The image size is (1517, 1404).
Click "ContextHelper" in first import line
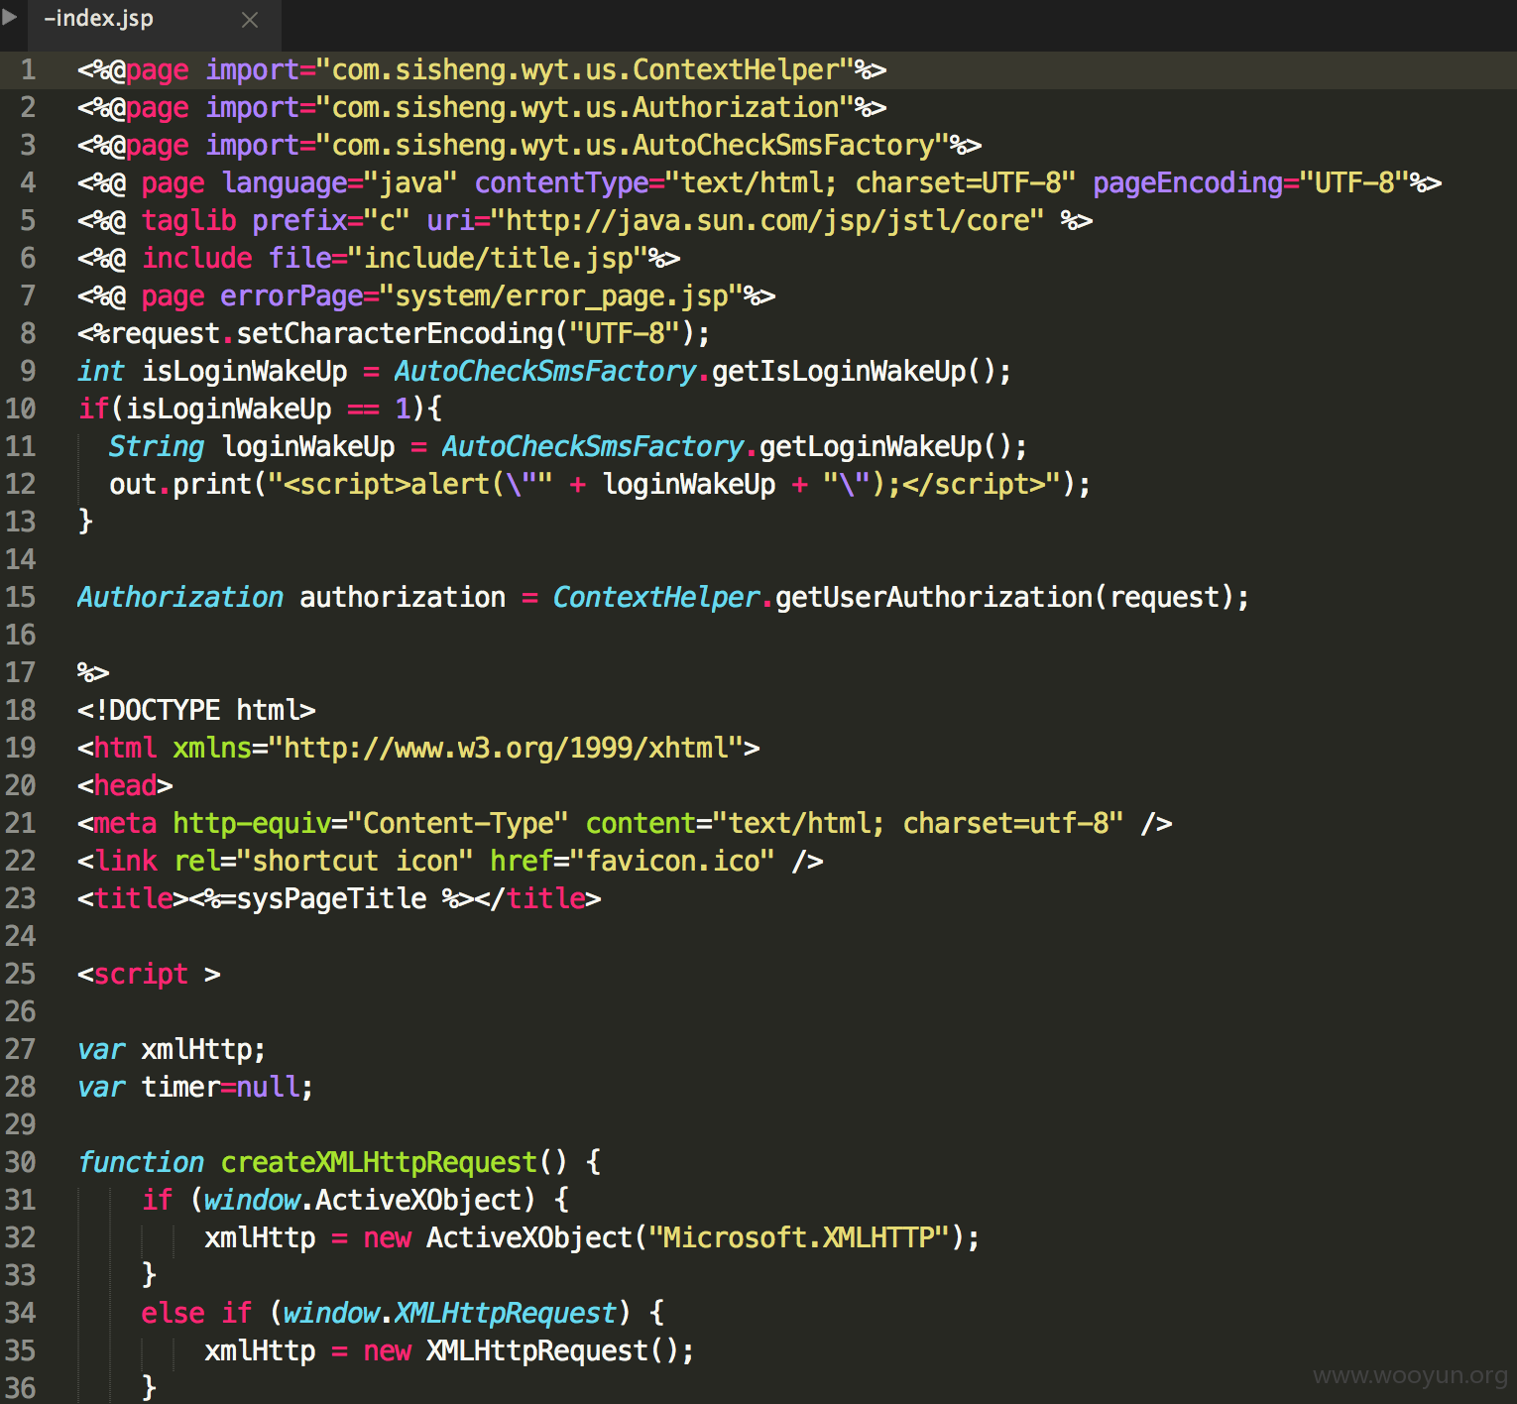tap(737, 69)
